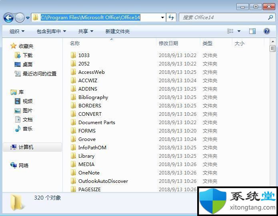Open the 共享 menu

86,31
